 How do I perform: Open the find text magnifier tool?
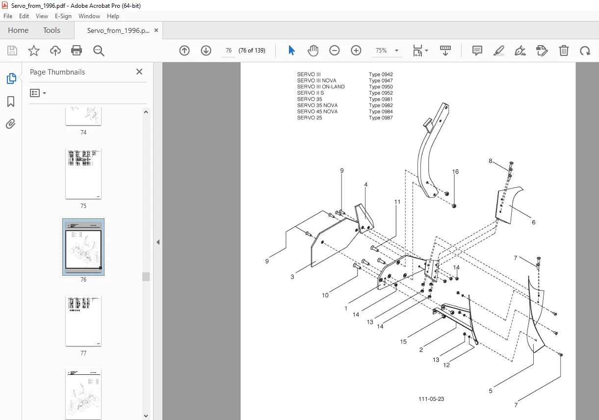click(x=99, y=51)
